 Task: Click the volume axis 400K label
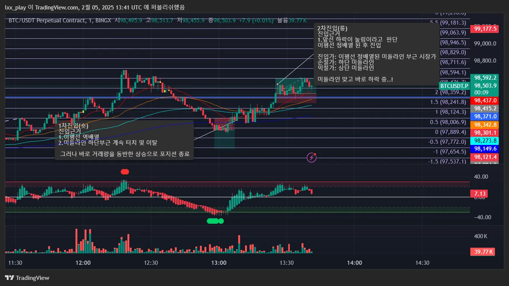[481, 236]
